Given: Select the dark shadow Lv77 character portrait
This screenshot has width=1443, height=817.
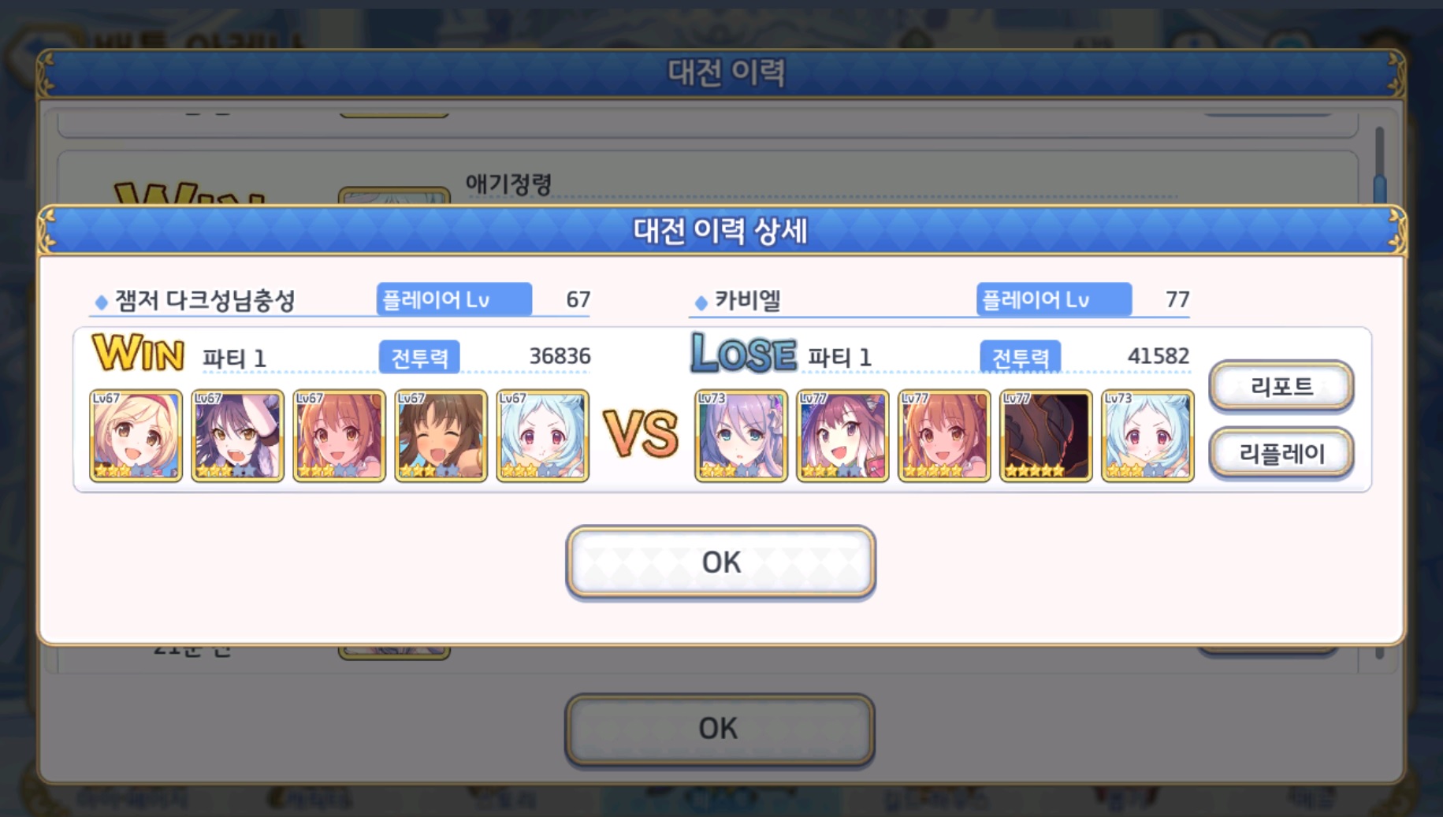Looking at the screenshot, I should (x=1046, y=435).
